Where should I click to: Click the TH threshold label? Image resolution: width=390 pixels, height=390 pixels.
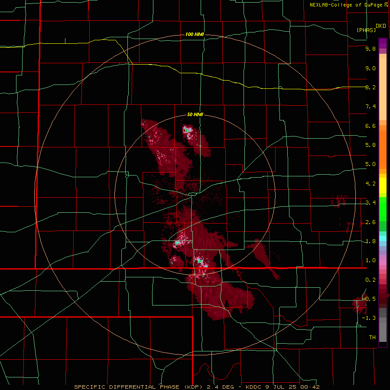point(372,338)
